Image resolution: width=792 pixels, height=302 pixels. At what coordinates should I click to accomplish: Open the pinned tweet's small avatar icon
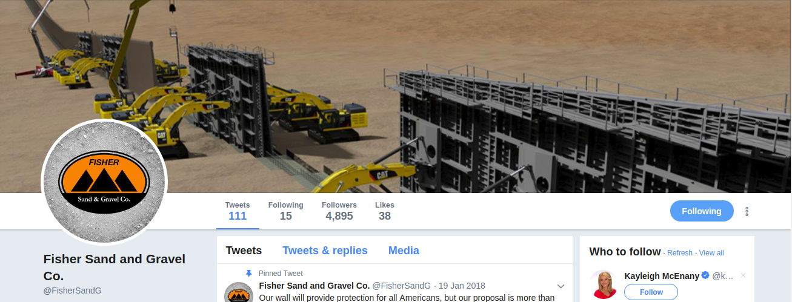(x=239, y=292)
